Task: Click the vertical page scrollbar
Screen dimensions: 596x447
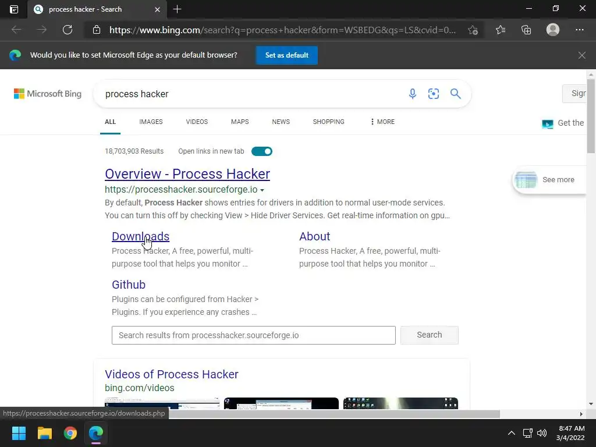Action: coord(591,116)
